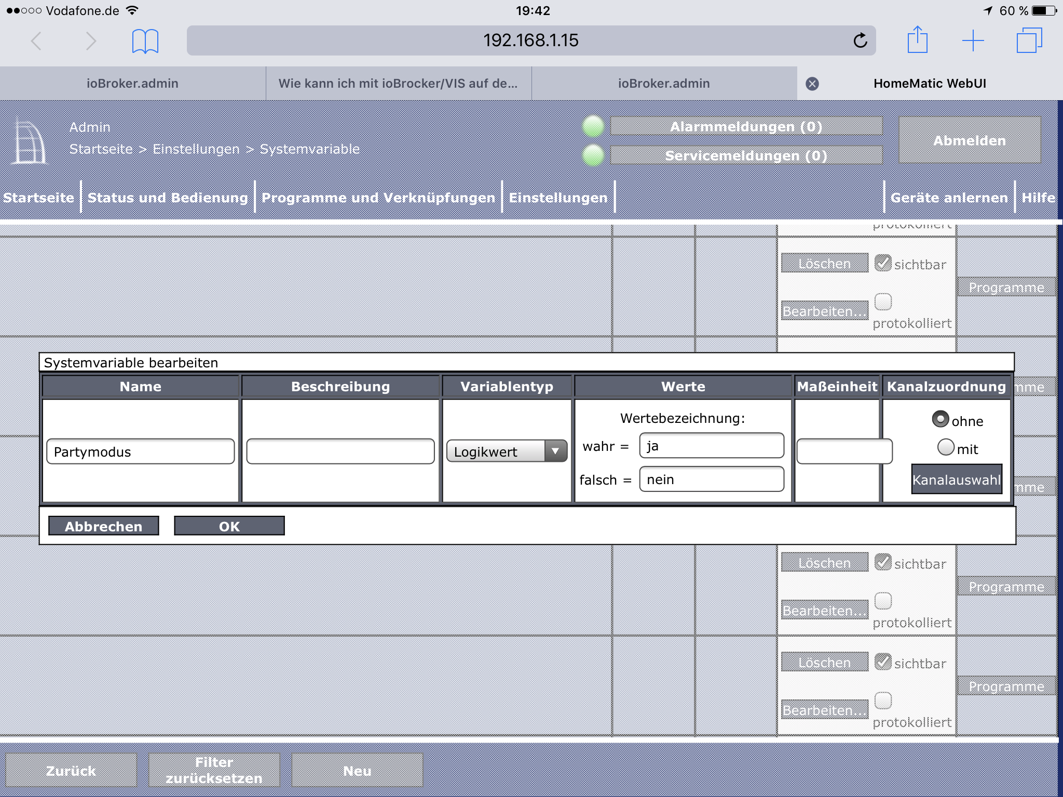The image size is (1063, 797).
Task: Click the Kanalauswahl button
Action: (956, 479)
